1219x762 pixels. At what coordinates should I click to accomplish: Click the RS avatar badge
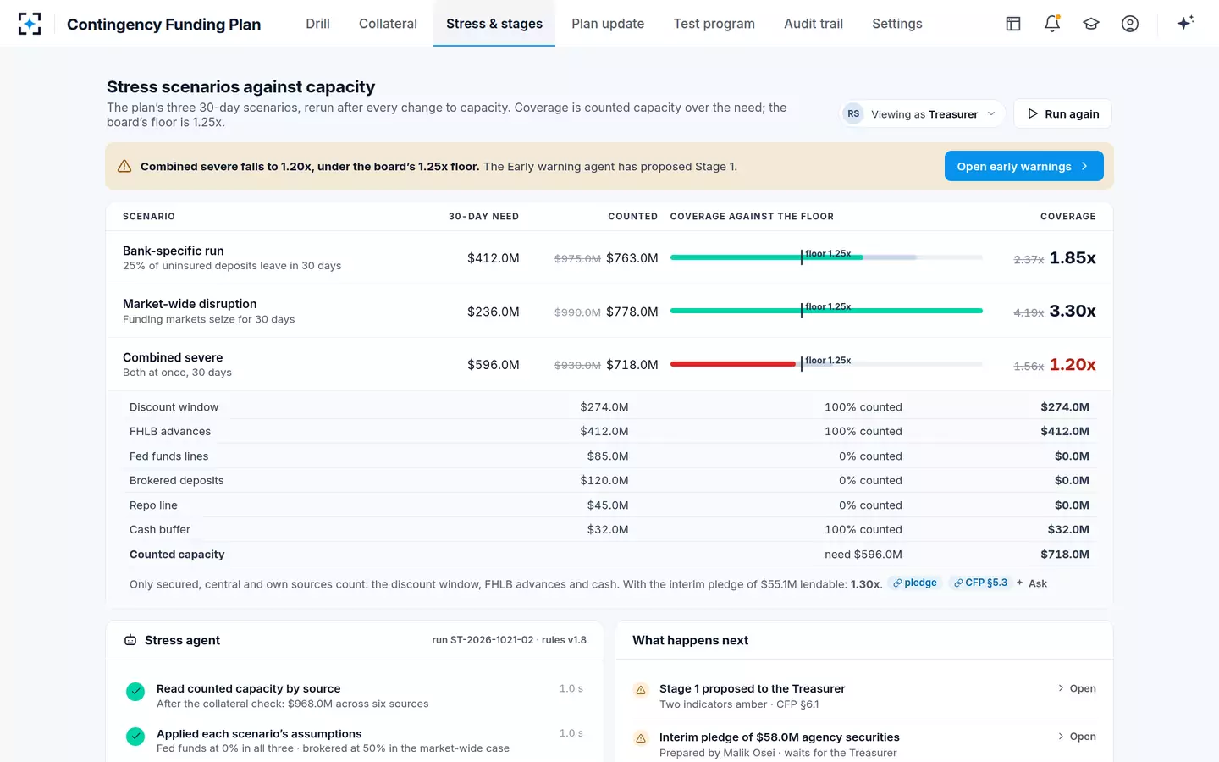(x=853, y=113)
